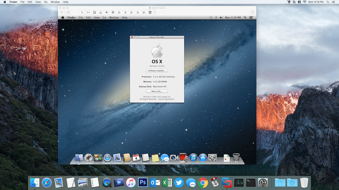
Task: Open the guest View menu
Action: pos(97,18)
